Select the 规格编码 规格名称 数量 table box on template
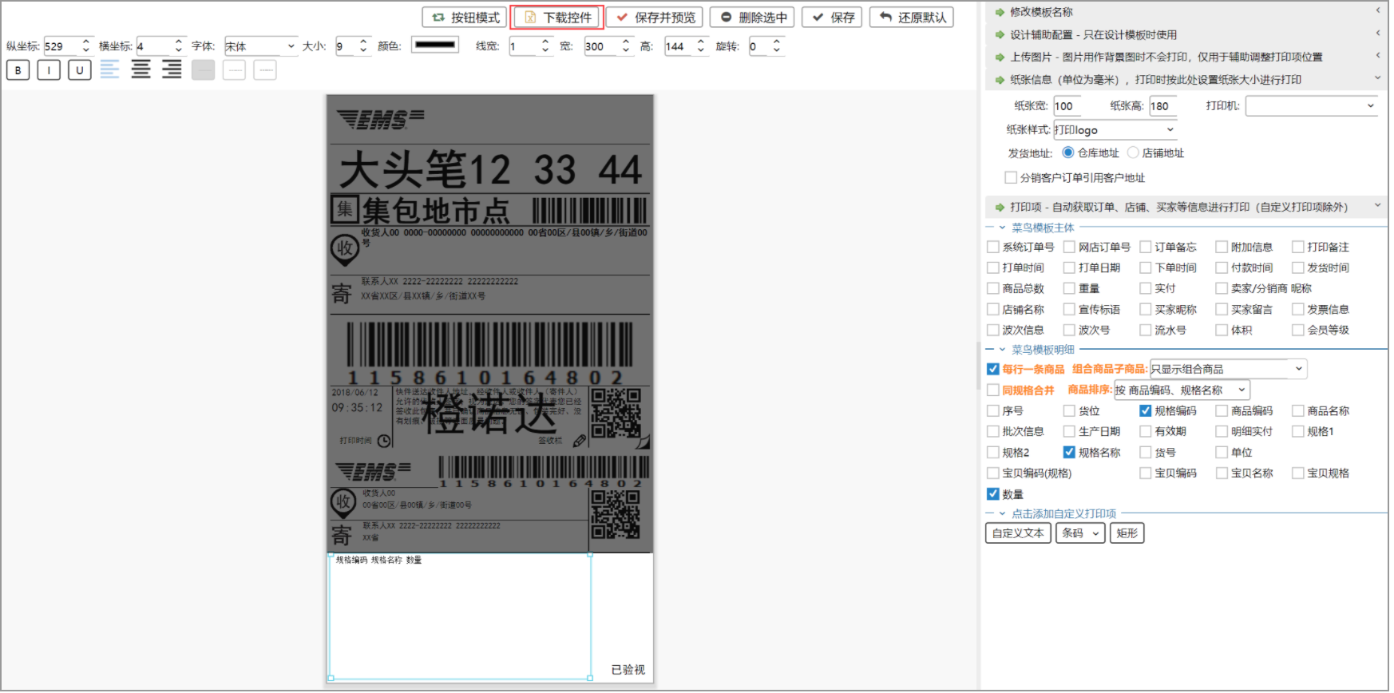The width and height of the screenshot is (1394, 693). coord(461,616)
